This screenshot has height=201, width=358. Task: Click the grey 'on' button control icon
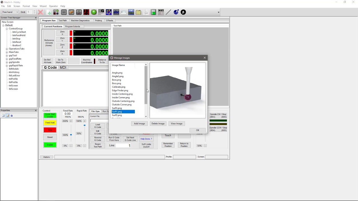click(x=64, y=12)
